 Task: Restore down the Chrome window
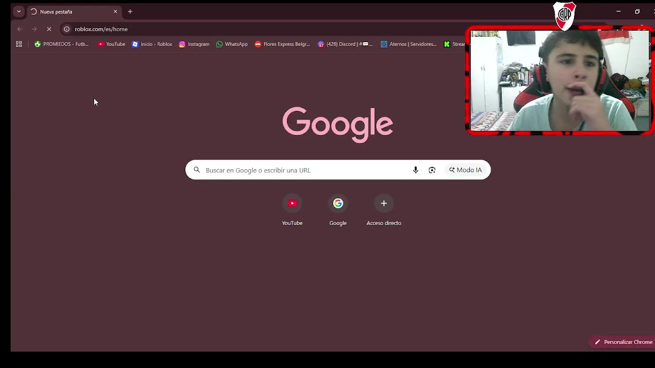pyautogui.click(x=637, y=11)
